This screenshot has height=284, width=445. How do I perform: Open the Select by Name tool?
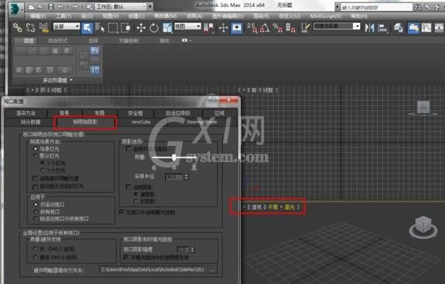(100, 28)
